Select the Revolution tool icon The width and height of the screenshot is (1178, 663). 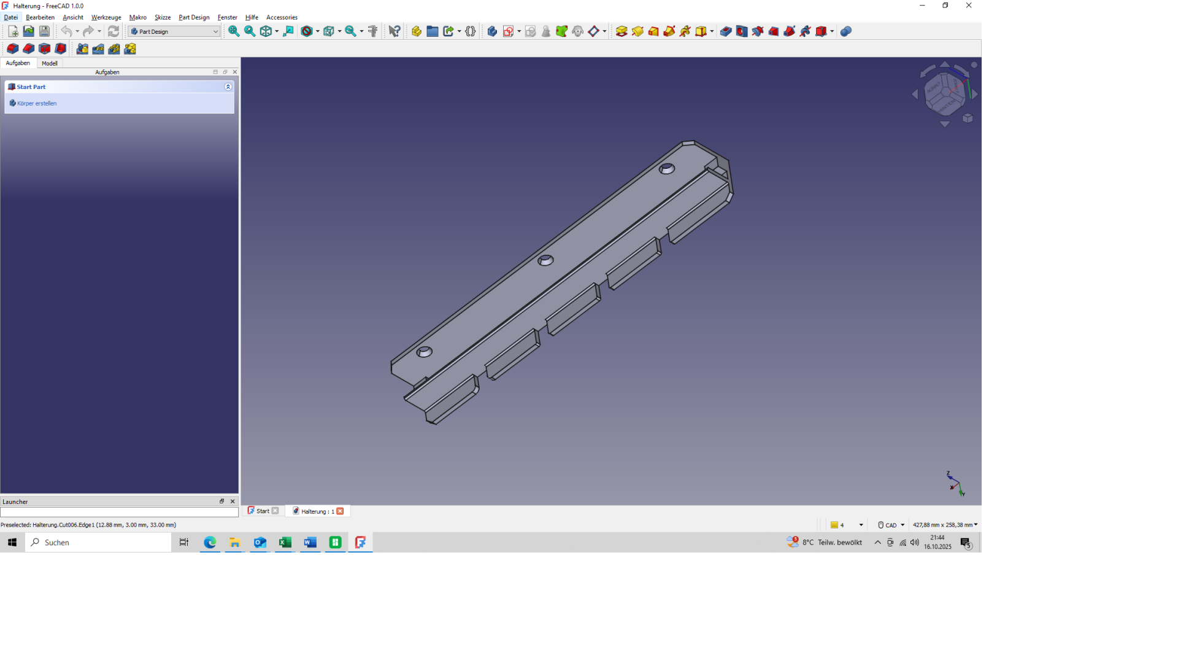(x=637, y=31)
